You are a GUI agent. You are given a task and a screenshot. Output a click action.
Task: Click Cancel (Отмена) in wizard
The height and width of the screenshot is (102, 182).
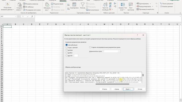click(x=105, y=89)
